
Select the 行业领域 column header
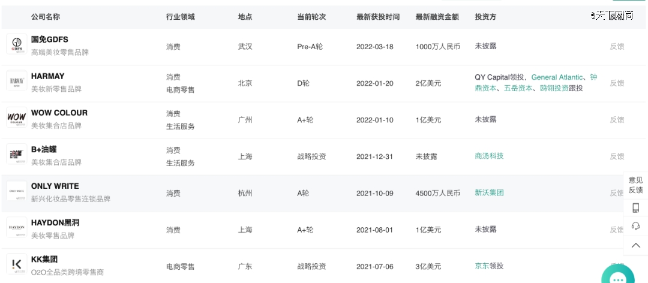click(180, 17)
